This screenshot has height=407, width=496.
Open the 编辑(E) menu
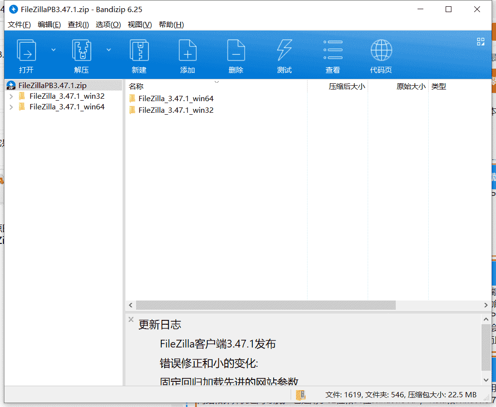click(x=49, y=25)
